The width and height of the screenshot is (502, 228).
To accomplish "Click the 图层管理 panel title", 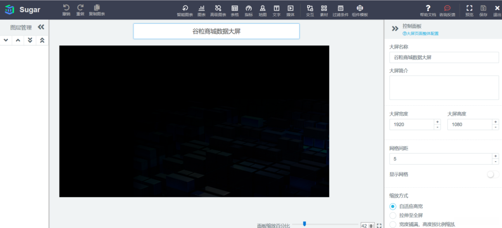I will (x=21, y=28).
